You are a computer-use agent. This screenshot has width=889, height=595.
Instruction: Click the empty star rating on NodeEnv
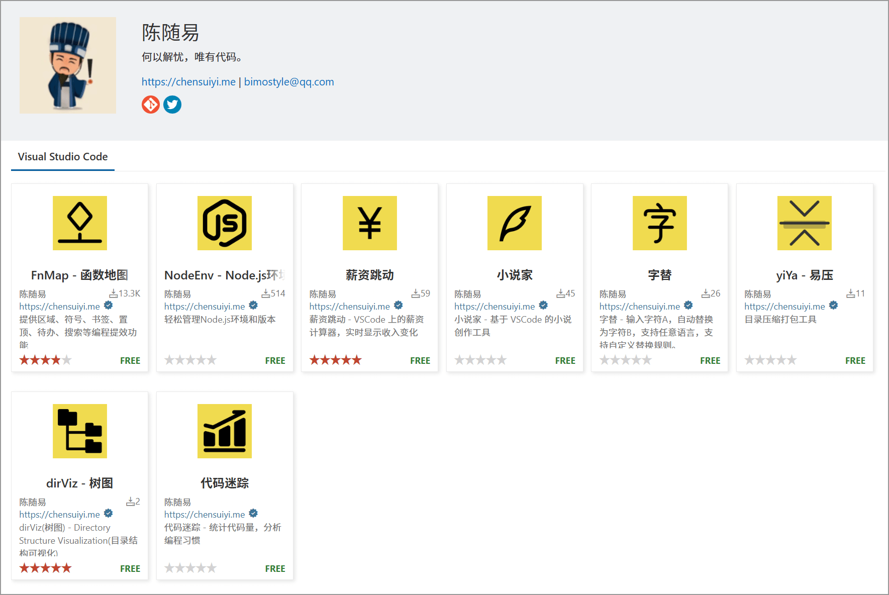click(x=190, y=360)
